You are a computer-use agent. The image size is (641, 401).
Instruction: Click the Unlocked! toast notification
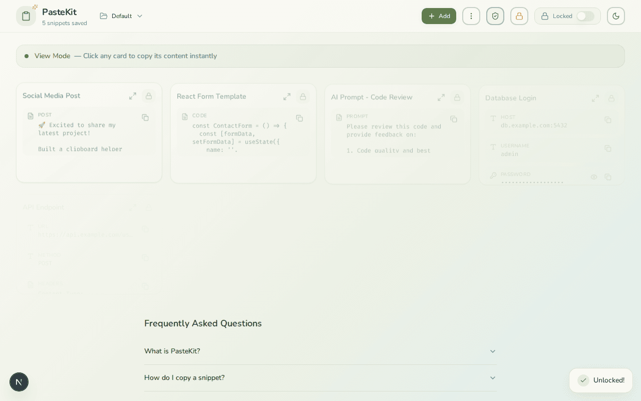click(601, 380)
